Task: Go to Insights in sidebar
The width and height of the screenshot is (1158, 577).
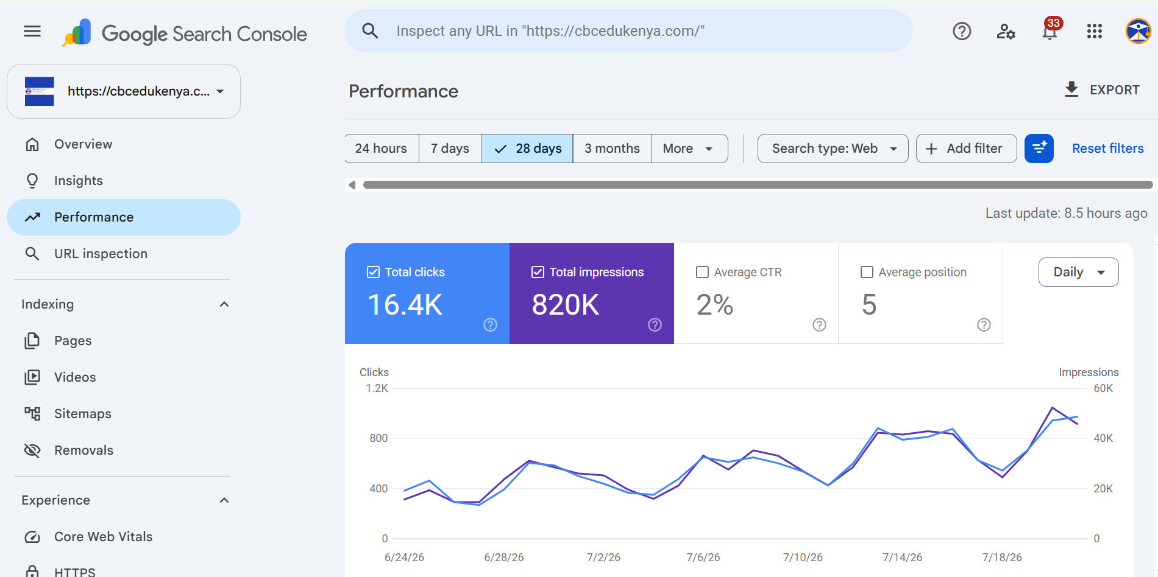Action: click(124, 181)
